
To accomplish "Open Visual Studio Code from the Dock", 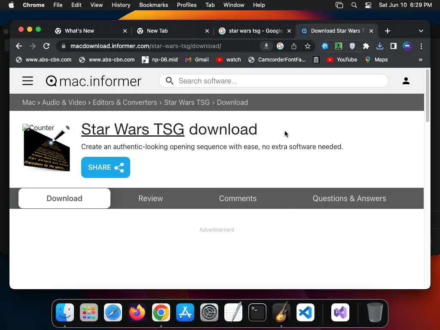I will 306,312.
